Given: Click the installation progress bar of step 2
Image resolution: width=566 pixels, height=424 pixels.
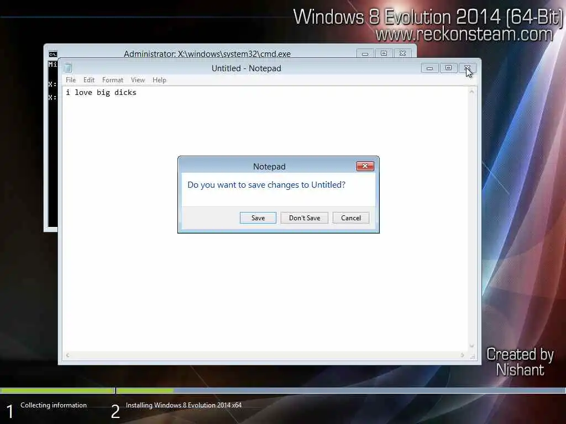Looking at the screenshot, I should pyautogui.click(x=340, y=390).
